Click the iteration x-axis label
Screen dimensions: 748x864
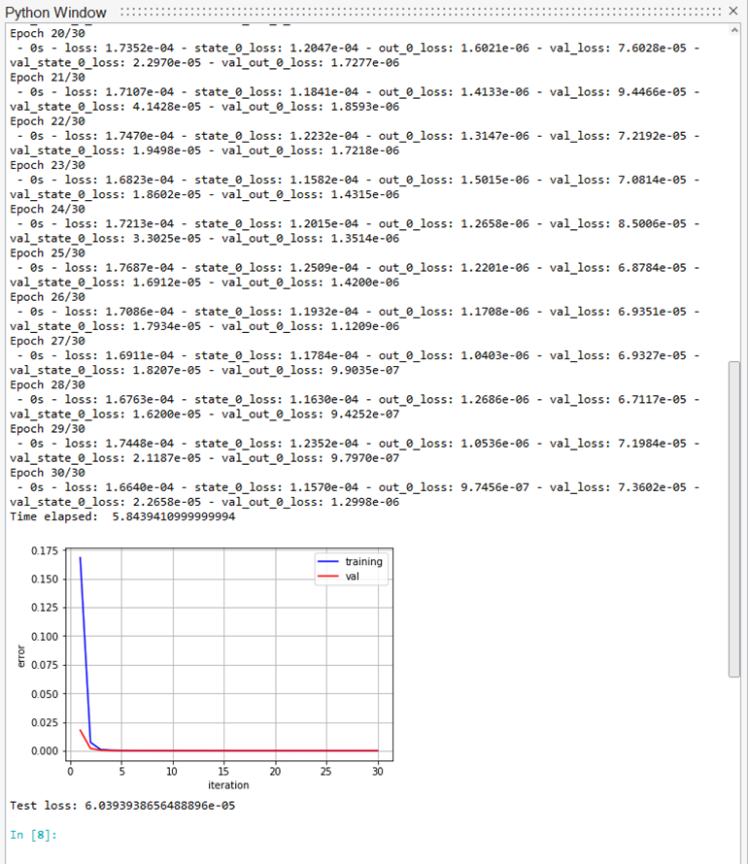click(x=228, y=784)
